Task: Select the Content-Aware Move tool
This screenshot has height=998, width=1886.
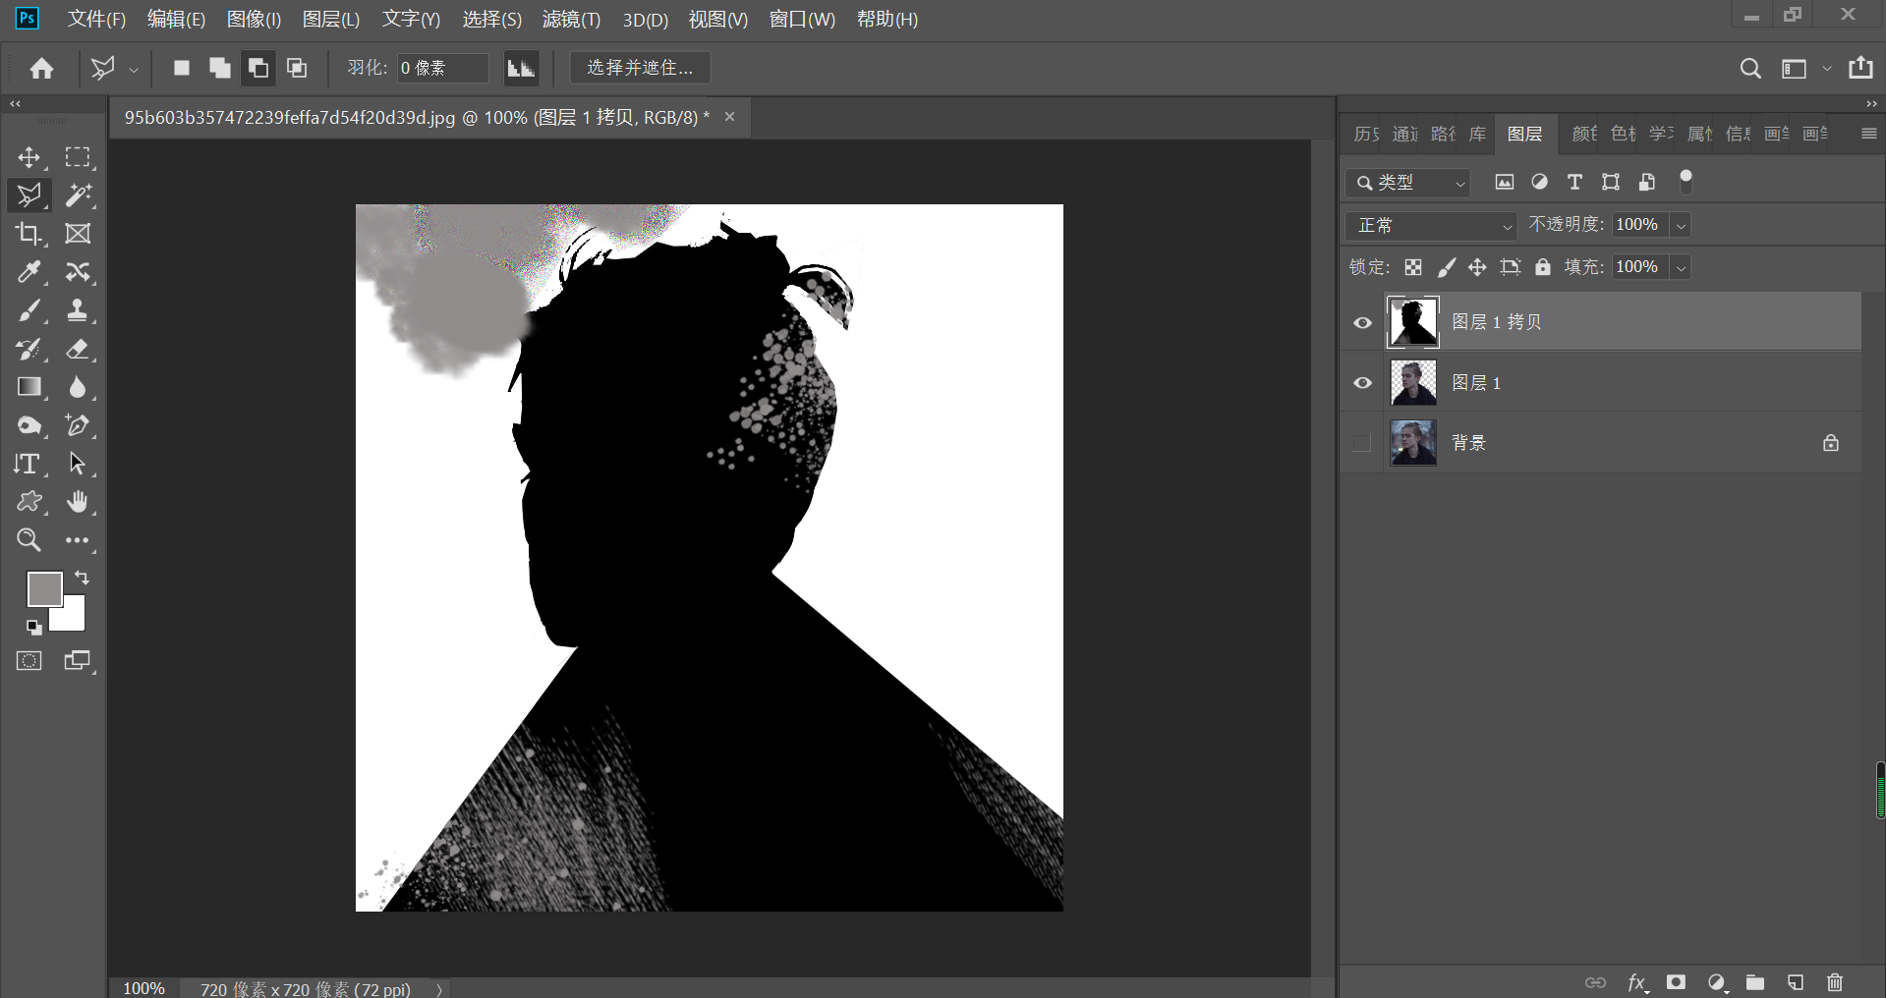Action: click(78, 272)
